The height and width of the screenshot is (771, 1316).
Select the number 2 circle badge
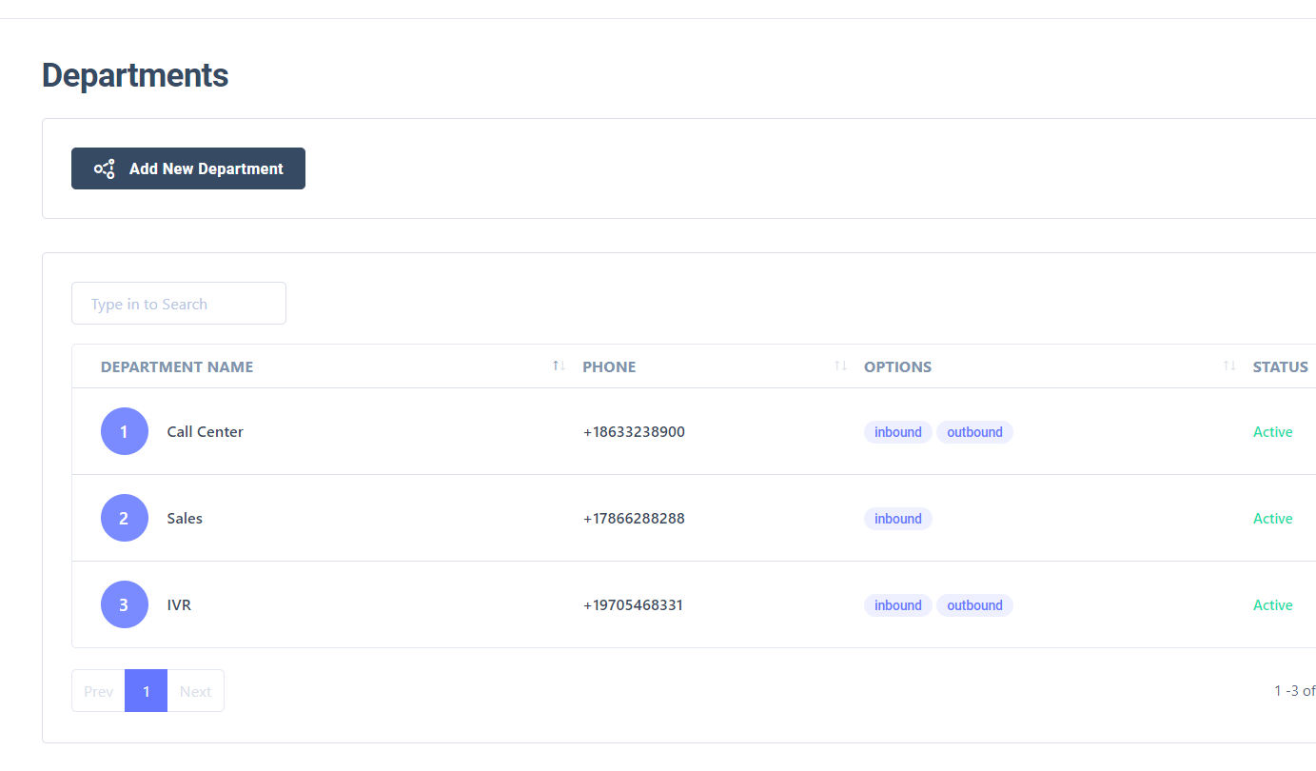point(125,518)
